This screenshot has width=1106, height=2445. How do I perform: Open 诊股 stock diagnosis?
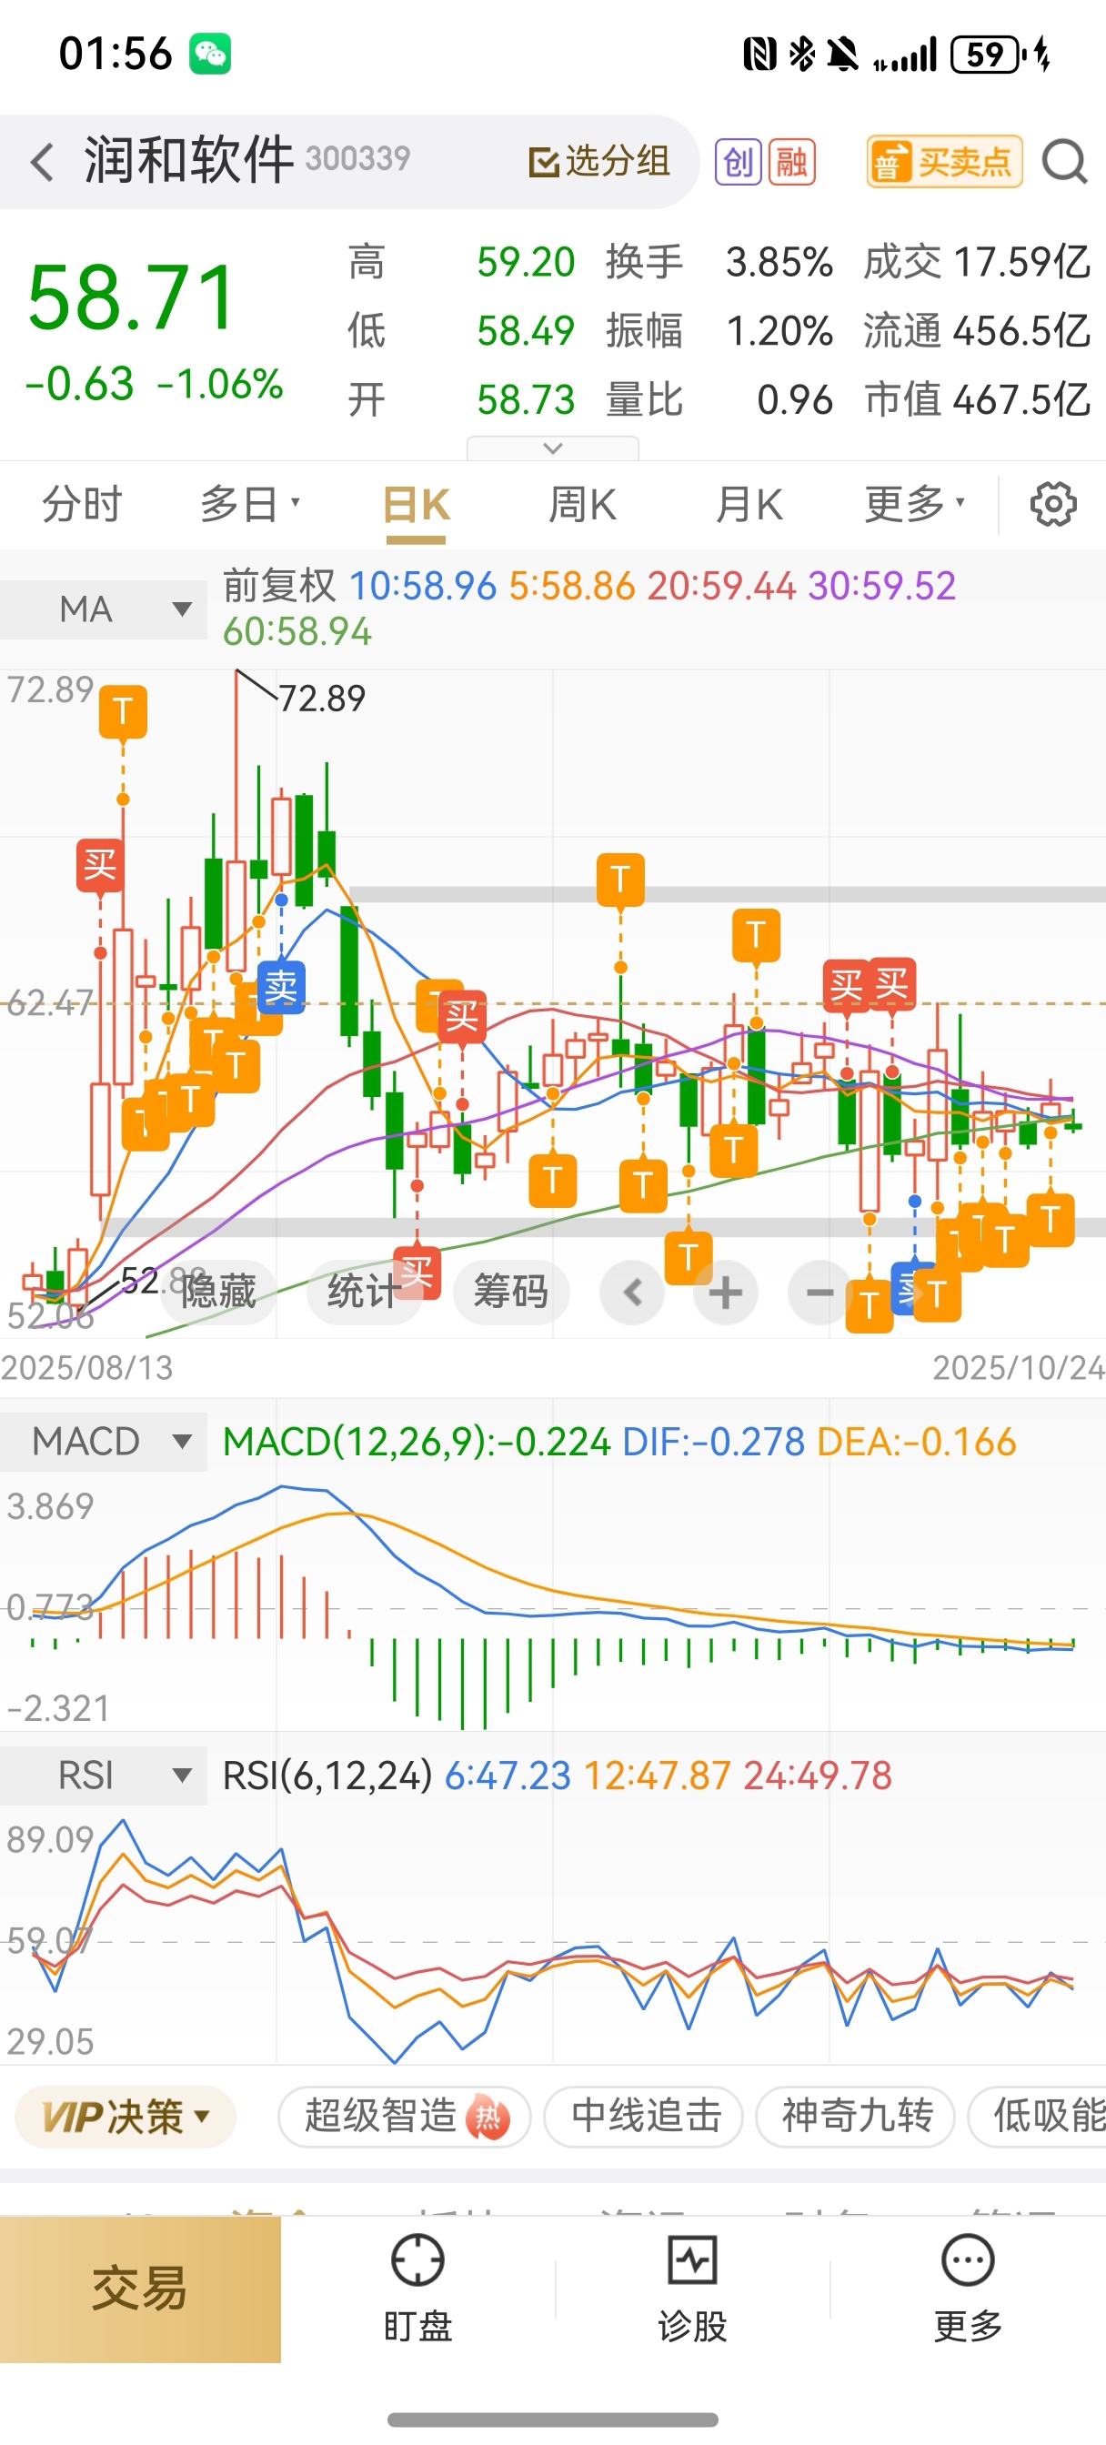[x=692, y=2289]
